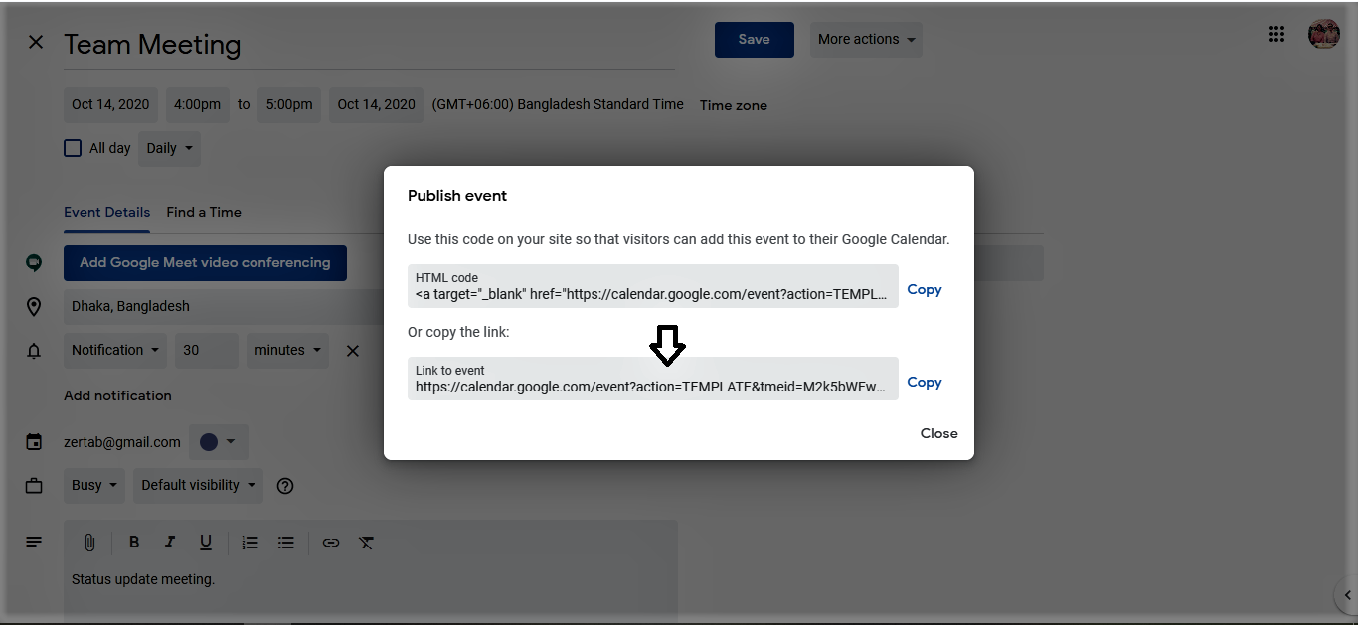Image resolution: width=1358 pixels, height=625 pixels.
Task: Apply italic formatting in description toolbar
Action: click(x=170, y=543)
